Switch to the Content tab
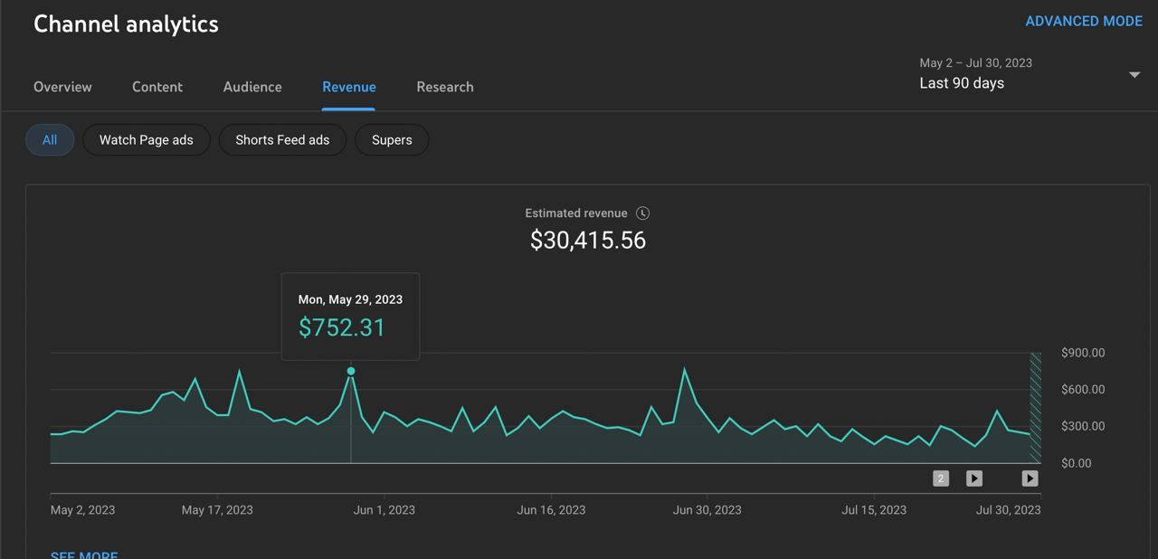 click(x=157, y=87)
